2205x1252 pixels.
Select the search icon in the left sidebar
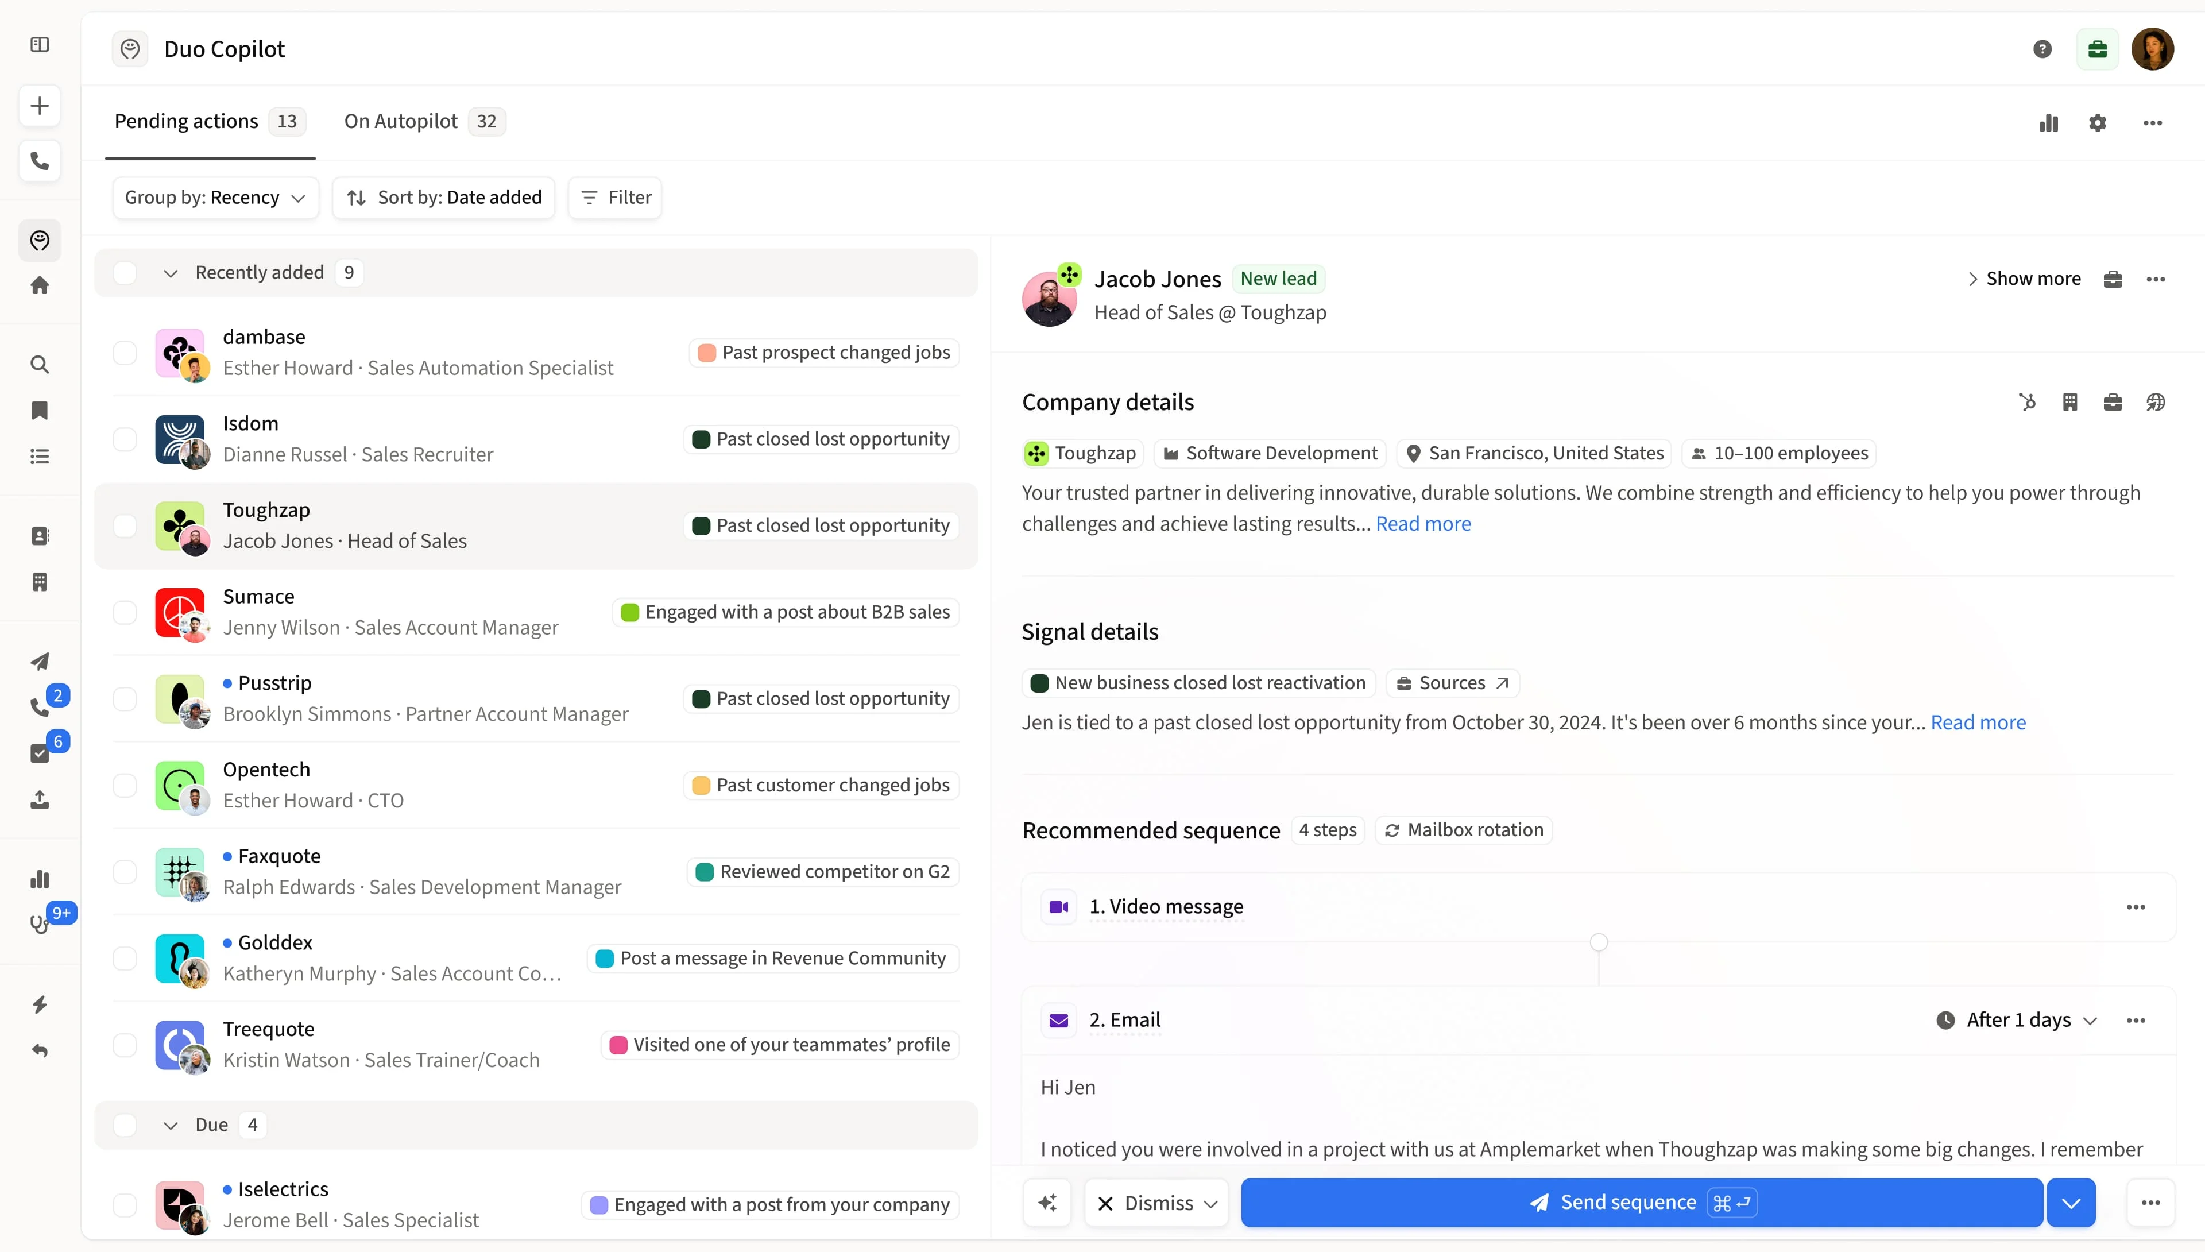tap(40, 365)
